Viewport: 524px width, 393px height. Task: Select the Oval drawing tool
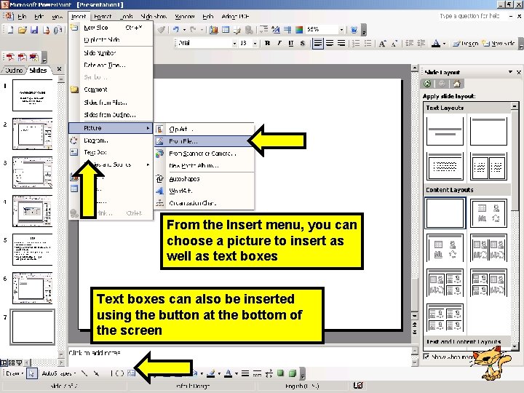click(x=119, y=373)
